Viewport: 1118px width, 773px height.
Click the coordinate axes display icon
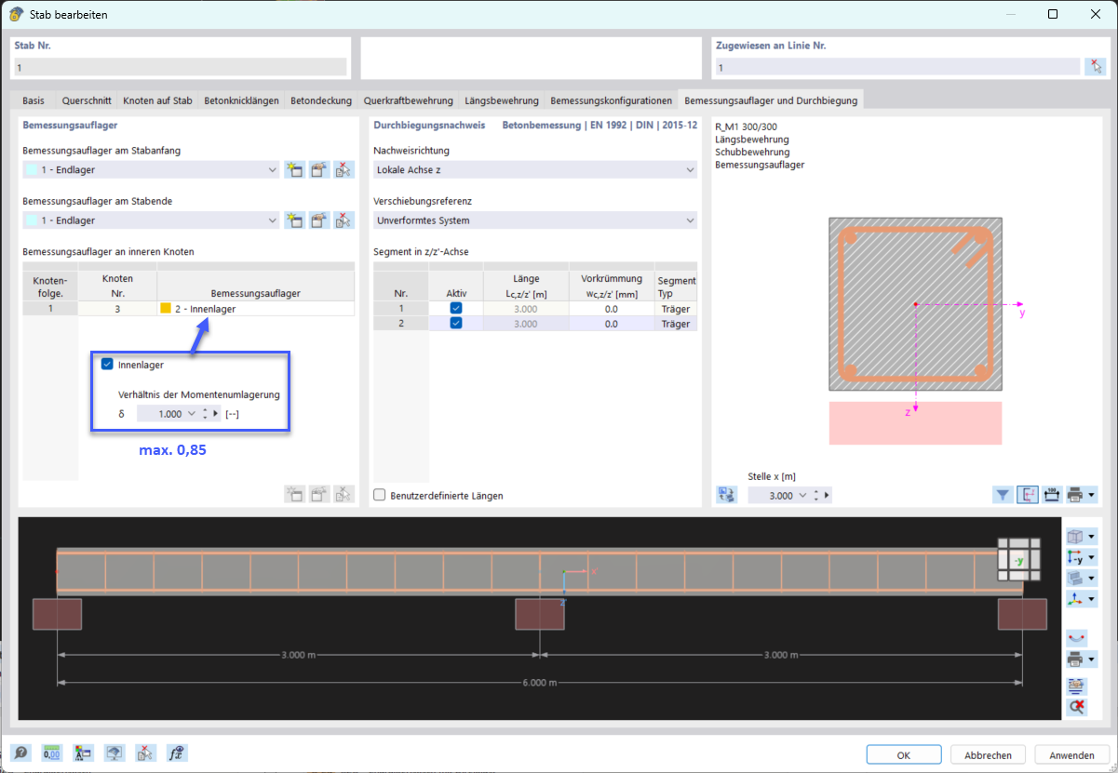[1075, 599]
